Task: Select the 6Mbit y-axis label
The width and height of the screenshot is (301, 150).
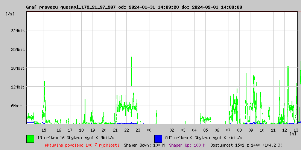Action: [17, 106]
